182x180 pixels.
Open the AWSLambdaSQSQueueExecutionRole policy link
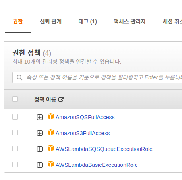pyautogui.click(x=104, y=149)
